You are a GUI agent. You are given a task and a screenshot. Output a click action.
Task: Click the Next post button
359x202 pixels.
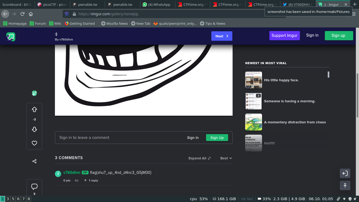(x=222, y=36)
